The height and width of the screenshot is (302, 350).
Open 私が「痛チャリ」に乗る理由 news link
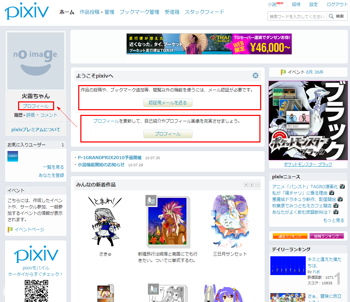click(299, 193)
